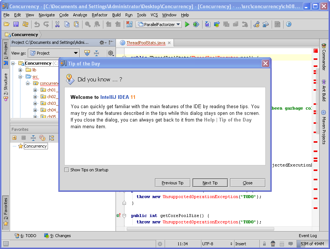Select Concurrency in the Favorites list

coord(35,146)
